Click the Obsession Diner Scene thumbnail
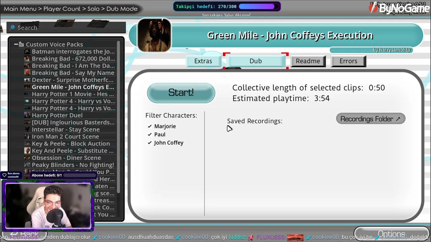 click(27, 157)
